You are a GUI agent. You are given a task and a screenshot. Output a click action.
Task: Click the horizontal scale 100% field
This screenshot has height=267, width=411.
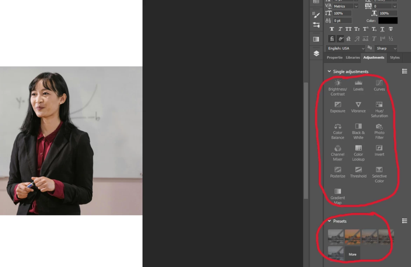388,13
